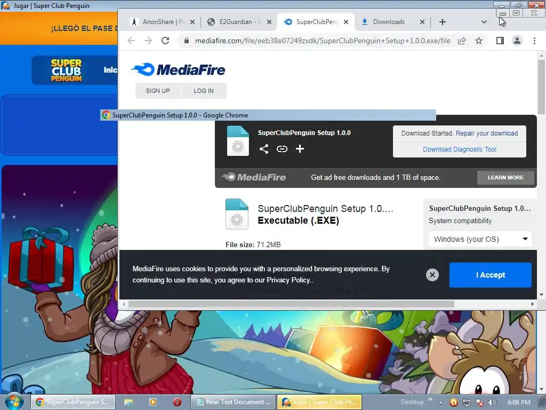Expand the Desktop toolbar chevron
546x410 pixels.
click(x=430, y=399)
